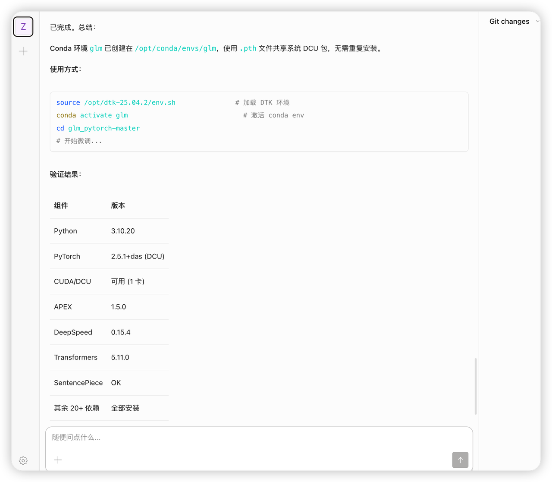
Task: Click the DeepSpeed row in the results table
Action: click(x=109, y=332)
